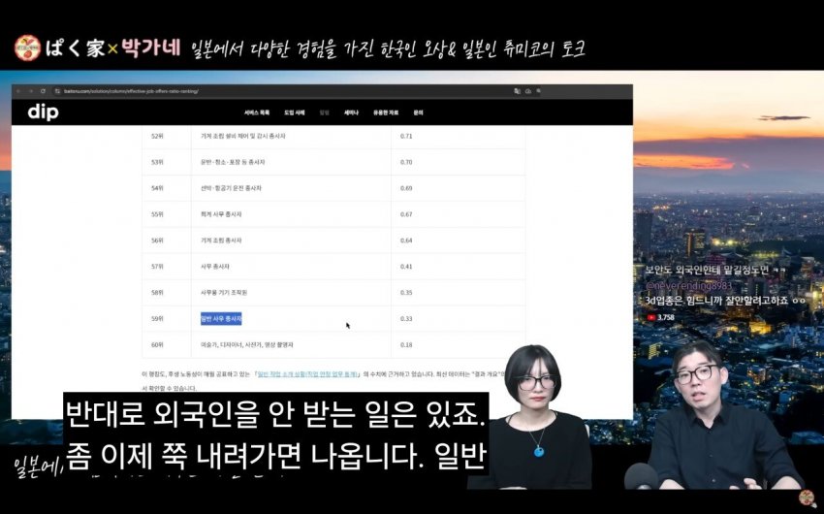The image size is (824, 514).
Task: Click the @neverending8983 chat username
Action: point(688,286)
